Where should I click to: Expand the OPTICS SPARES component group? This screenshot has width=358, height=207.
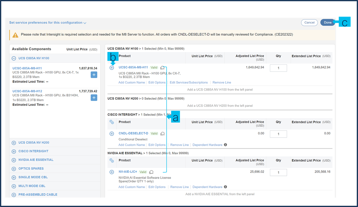point(14,169)
